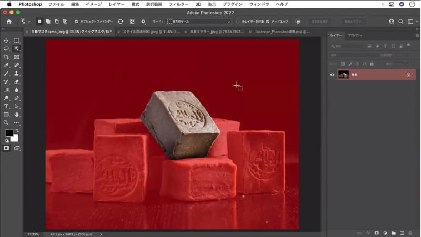Choose Intersect with Selection mode

pos(65,22)
